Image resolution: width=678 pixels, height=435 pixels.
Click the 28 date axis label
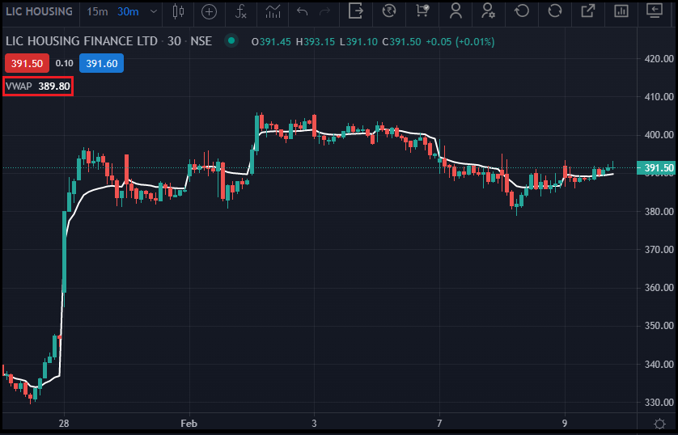click(64, 424)
